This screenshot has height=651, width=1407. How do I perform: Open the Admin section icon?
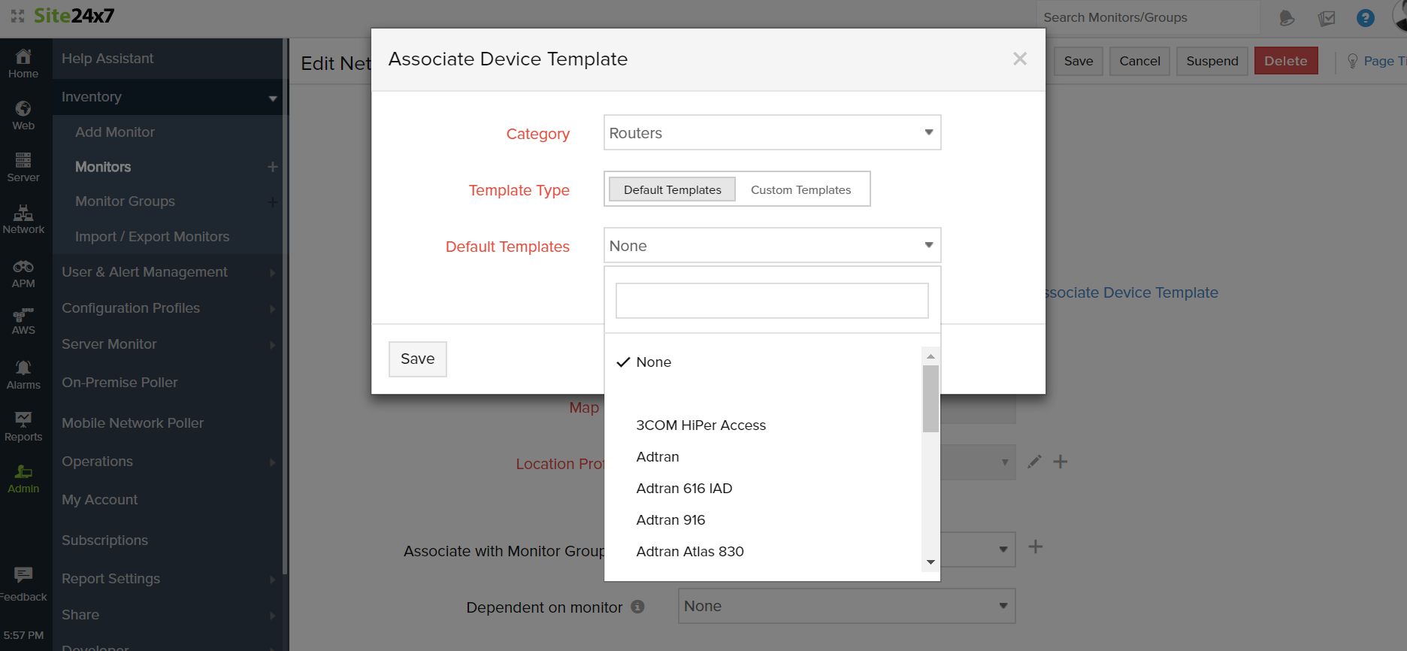[23, 471]
